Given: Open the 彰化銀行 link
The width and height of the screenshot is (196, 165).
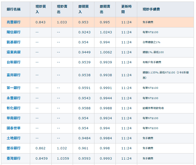Looking at the screenshot, I should 14,108.
